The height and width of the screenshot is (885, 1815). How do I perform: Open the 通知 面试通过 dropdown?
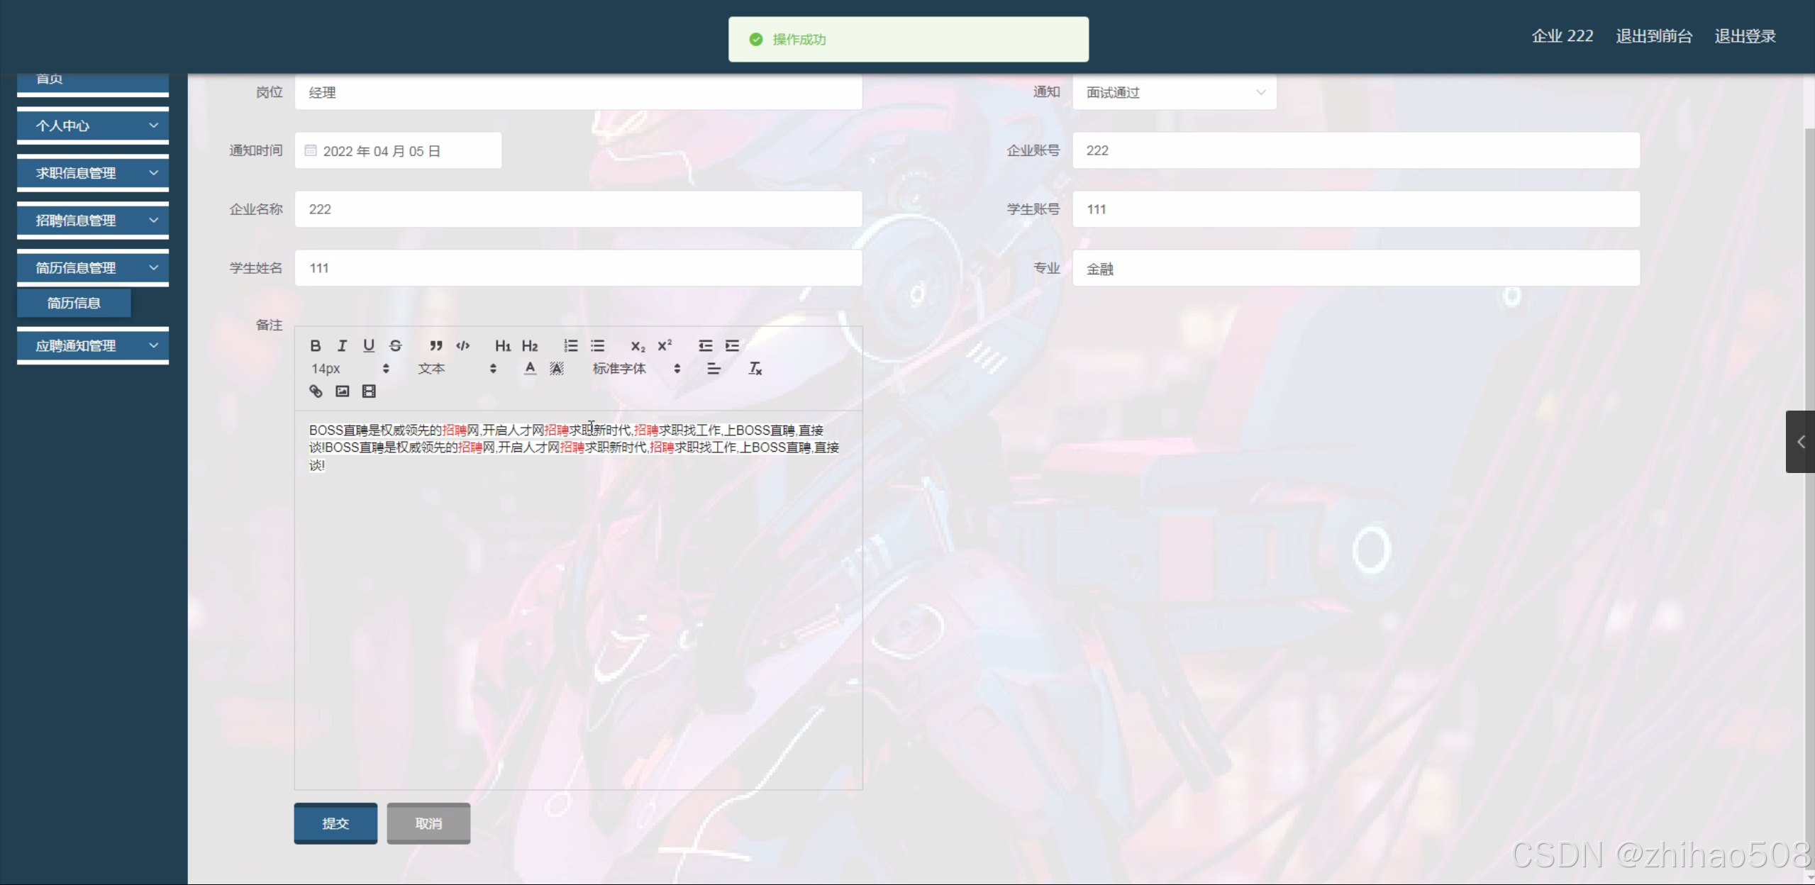pyautogui.click(x=1174, y=92)
